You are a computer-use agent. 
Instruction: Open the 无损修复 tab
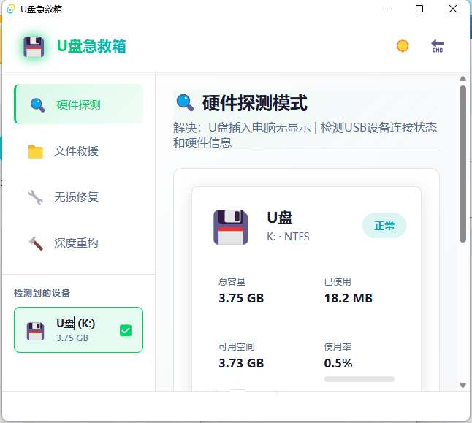[x=78, y=197]
